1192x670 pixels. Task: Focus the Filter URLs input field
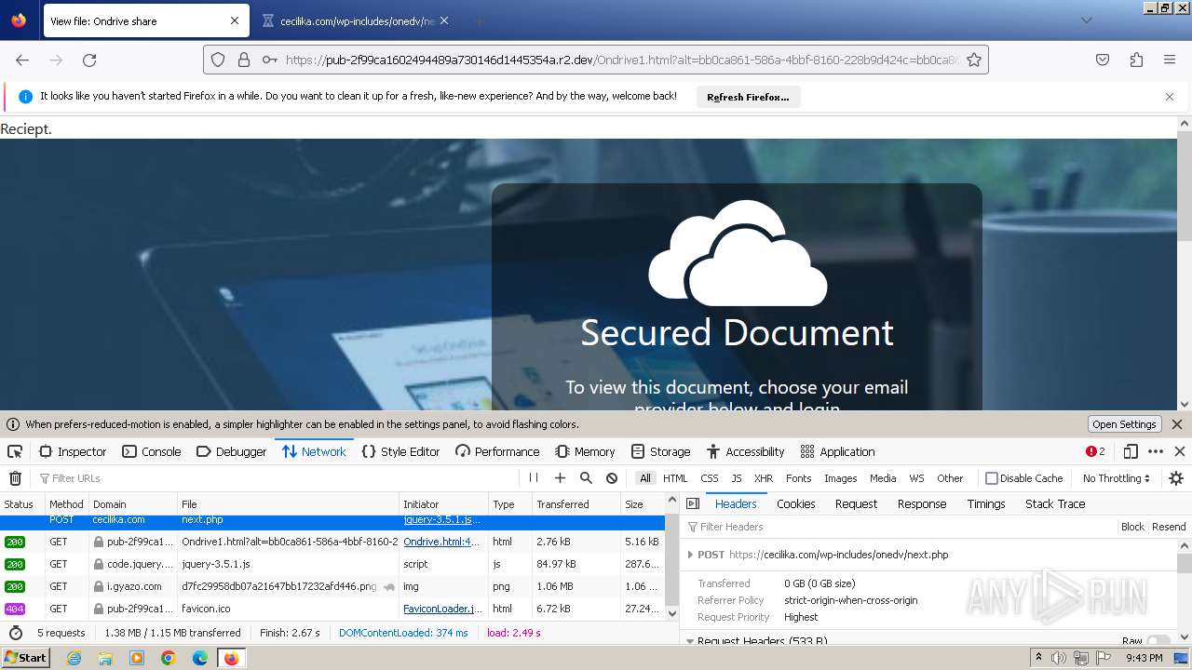[x=278, y=478]
